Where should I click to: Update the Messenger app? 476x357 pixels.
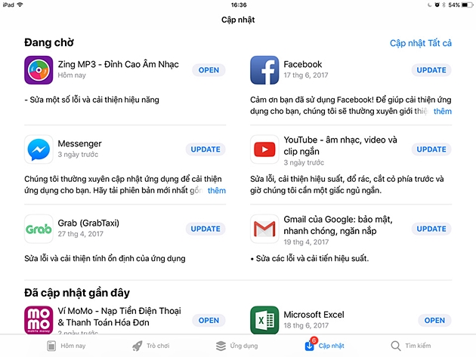coord(206,149)
